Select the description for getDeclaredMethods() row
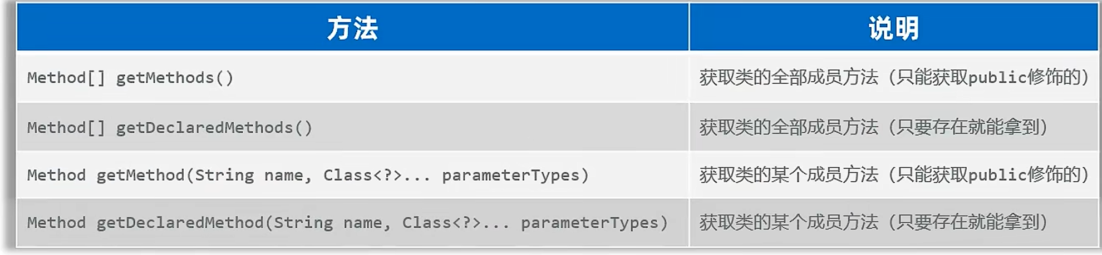The height and width of the screenshot is (255, 1102). coord(894,127)
